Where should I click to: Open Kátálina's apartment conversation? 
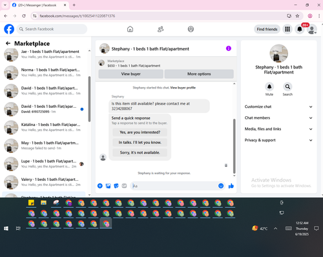click(44, 127)
